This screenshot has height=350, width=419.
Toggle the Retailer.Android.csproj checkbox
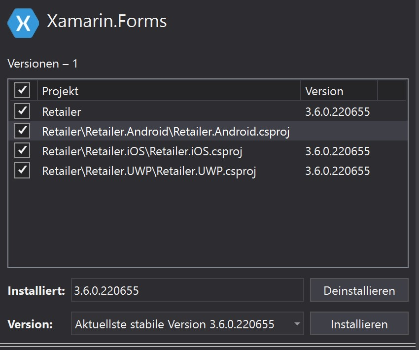pyautogui.click(x=22, y=131)
